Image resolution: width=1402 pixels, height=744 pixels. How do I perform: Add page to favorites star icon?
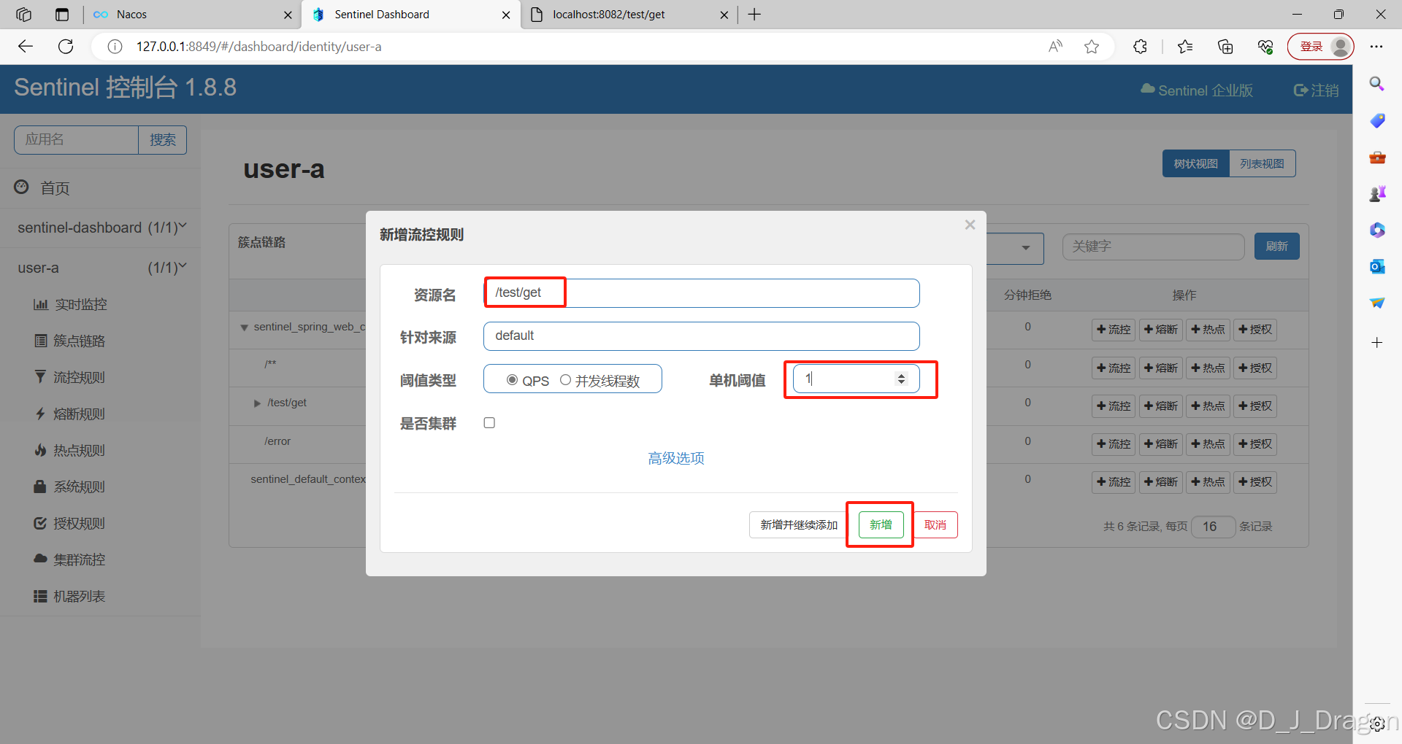point(1092,47)
